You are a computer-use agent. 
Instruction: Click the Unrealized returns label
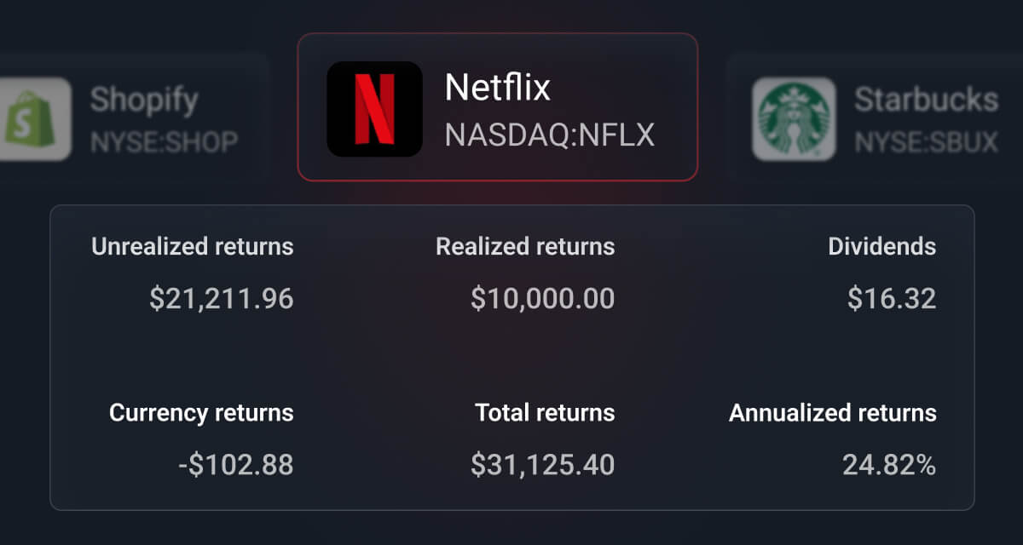193,247
